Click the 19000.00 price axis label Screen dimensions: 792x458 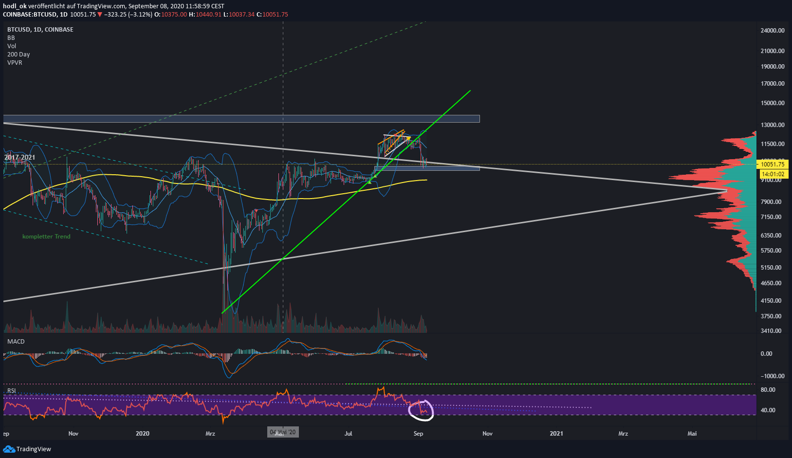[x=773, y=67]
